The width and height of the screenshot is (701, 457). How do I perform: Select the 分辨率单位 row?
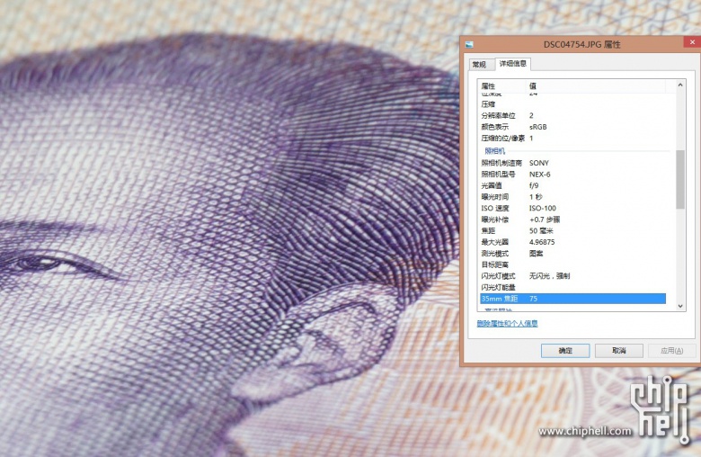tap(573, 115)
